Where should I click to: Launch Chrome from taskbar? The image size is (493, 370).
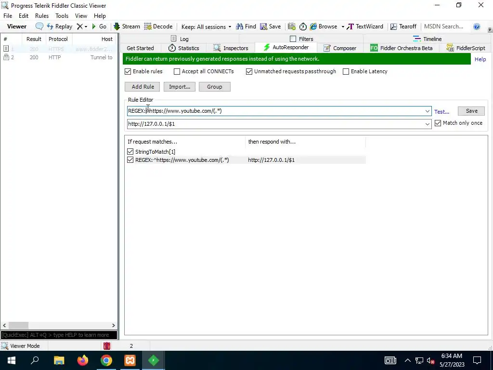pos(106,360)
